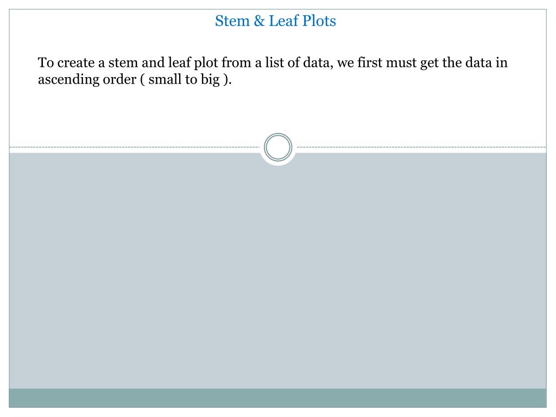Click the phrase 'small to big' in parentheses
Screen dimensions: 556x417
(184, 79)
